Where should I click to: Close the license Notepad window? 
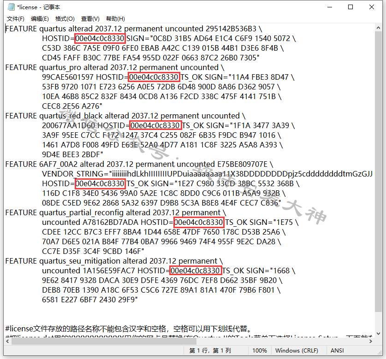[x=372, y=7]
